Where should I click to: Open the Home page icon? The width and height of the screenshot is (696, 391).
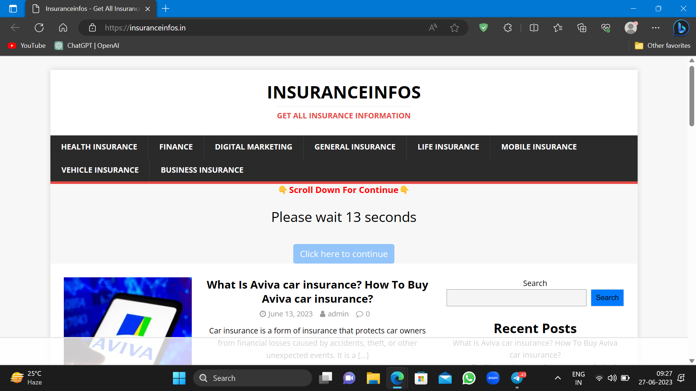(x=63, y=28)
